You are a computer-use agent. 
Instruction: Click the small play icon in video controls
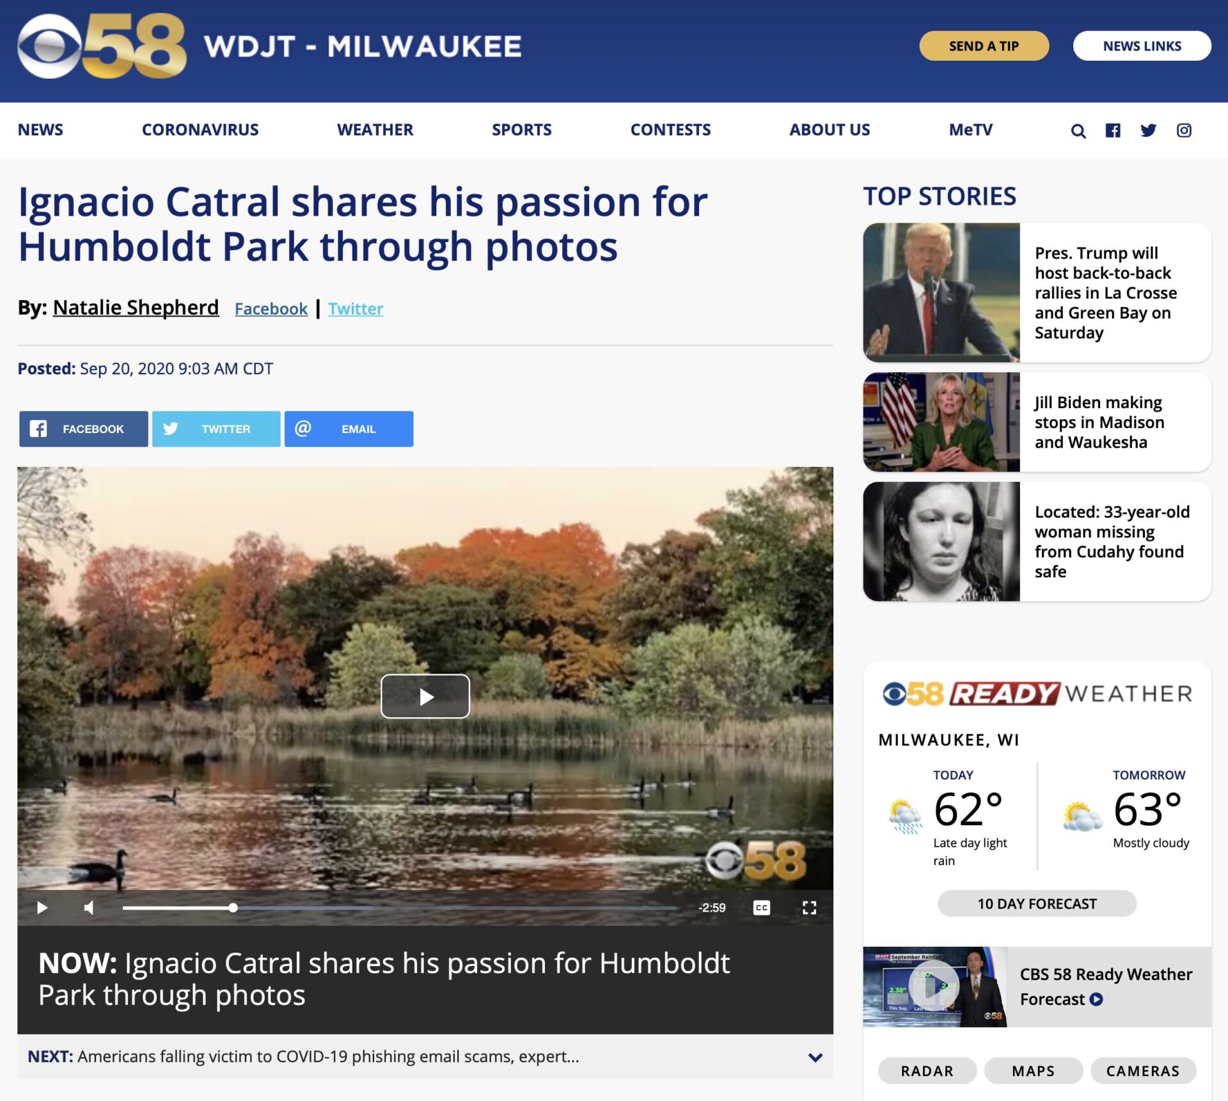coord(42,907)
